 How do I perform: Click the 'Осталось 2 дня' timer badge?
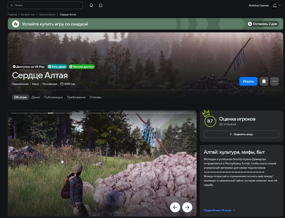tap(263, 24)
